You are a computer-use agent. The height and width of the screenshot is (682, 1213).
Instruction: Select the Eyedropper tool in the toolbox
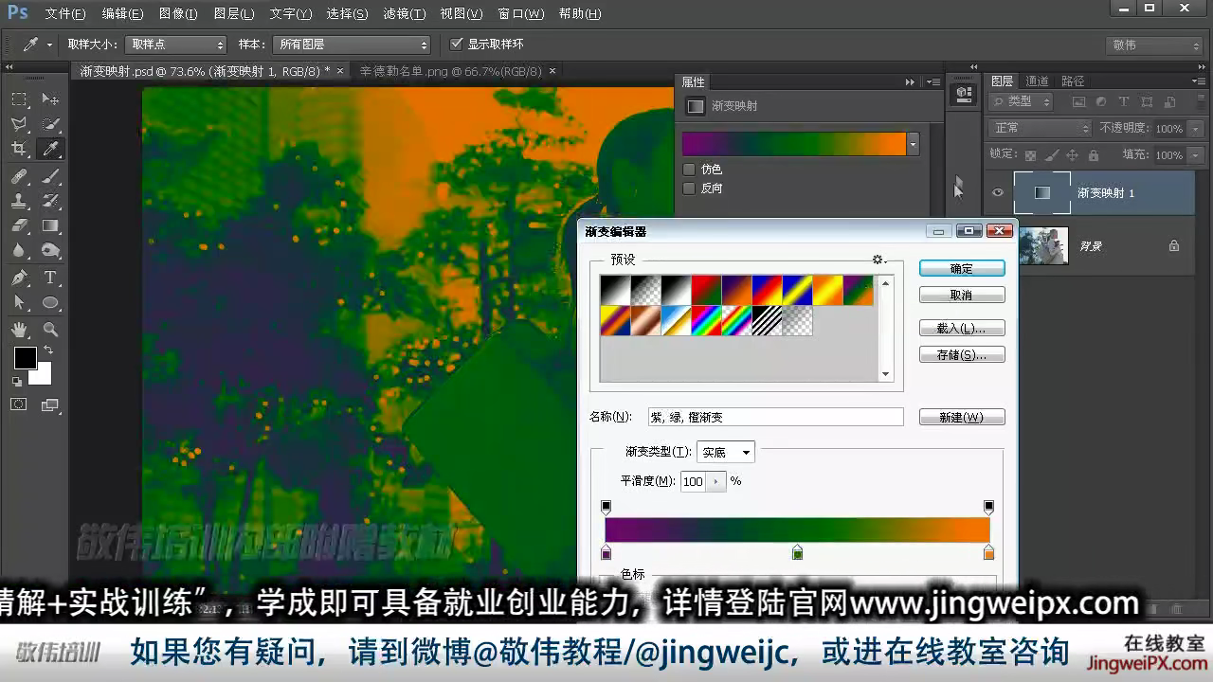pos(50,149)
